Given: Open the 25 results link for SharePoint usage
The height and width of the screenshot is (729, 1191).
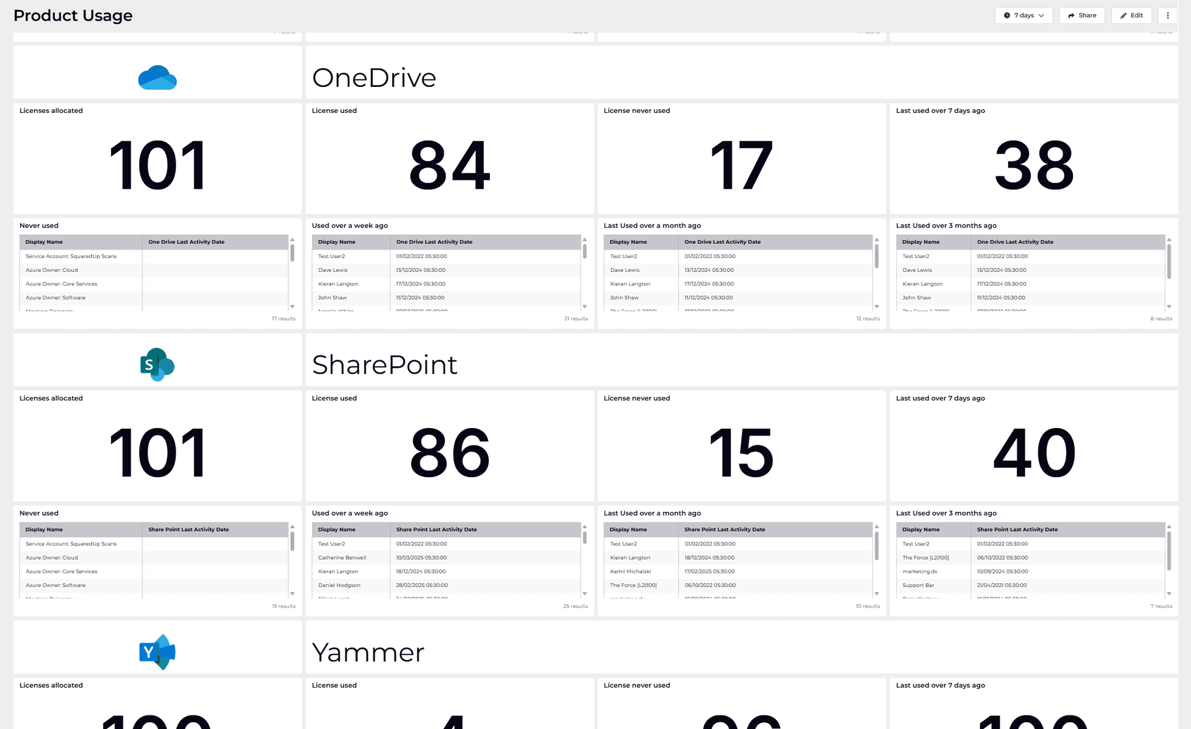Looking at the screenshot, I should coord(576,606).
